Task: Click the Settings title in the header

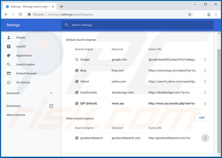Action: [x=13, y=25]
